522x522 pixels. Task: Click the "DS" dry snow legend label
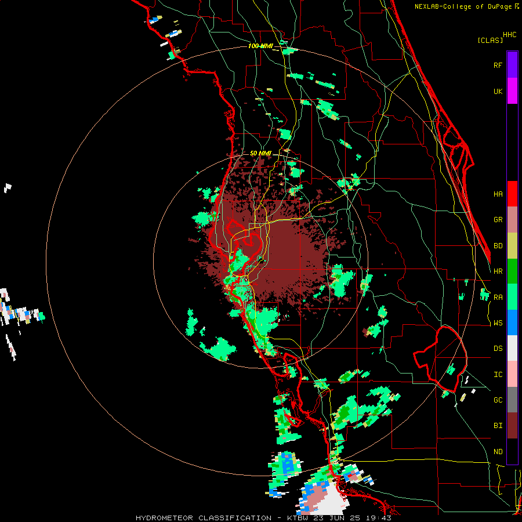click(x=498, y=349)
